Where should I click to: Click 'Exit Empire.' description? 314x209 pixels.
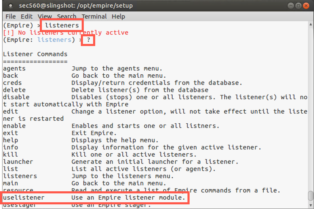point(94,133)
